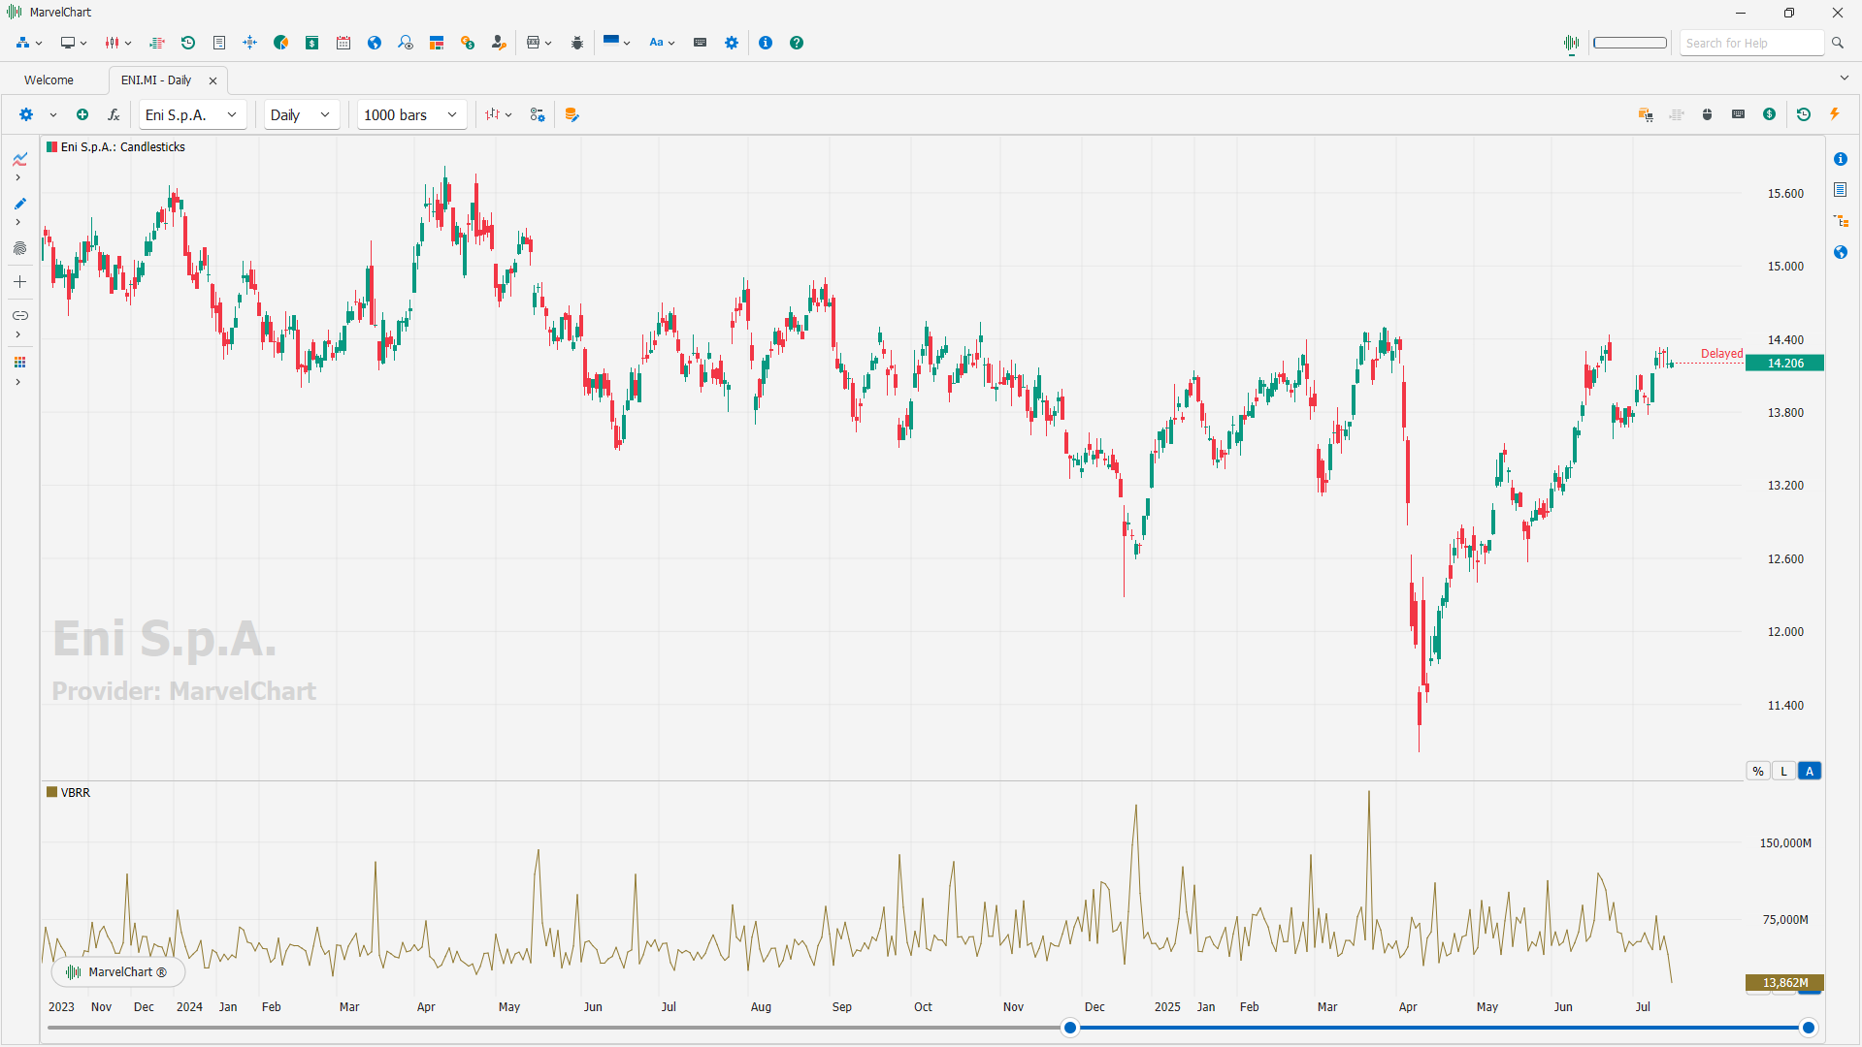
Task: Click the pie chart icon in toolbar
Action: 281,43
